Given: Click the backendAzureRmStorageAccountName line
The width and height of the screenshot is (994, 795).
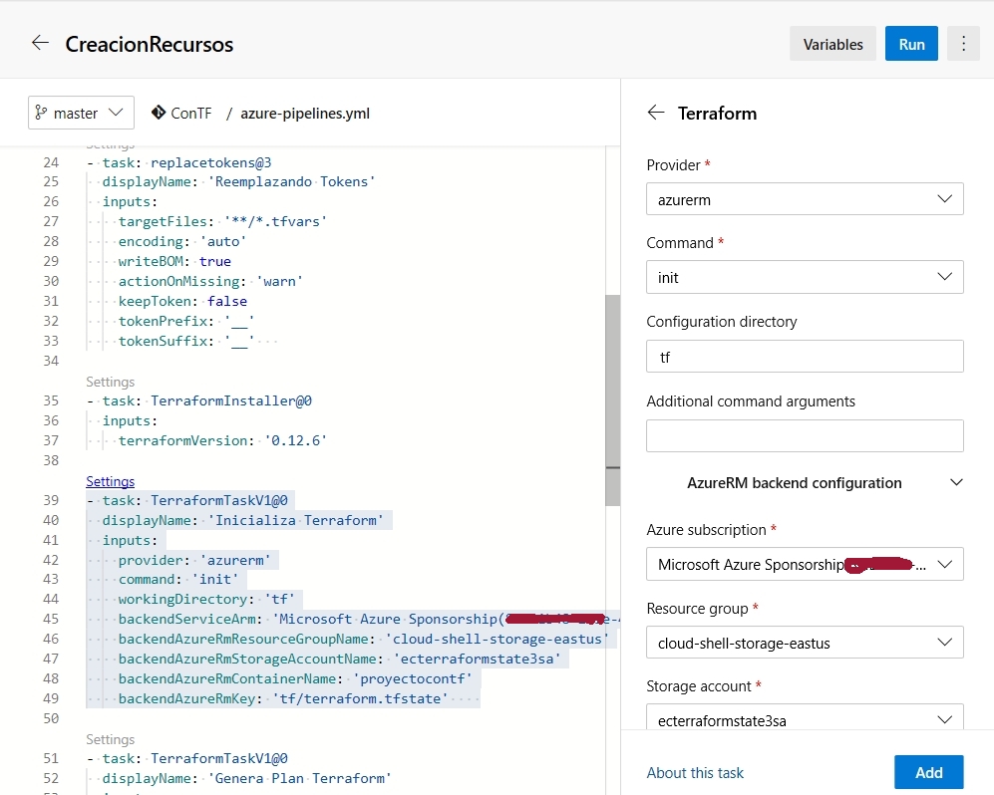Looking at the screenshot, I should coord(340,659).
